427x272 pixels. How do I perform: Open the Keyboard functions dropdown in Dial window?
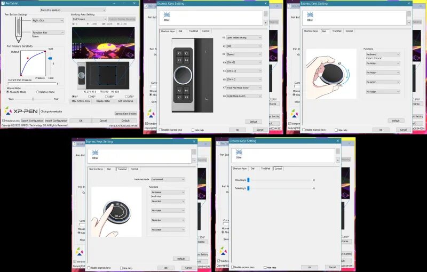tap(383, 54)
